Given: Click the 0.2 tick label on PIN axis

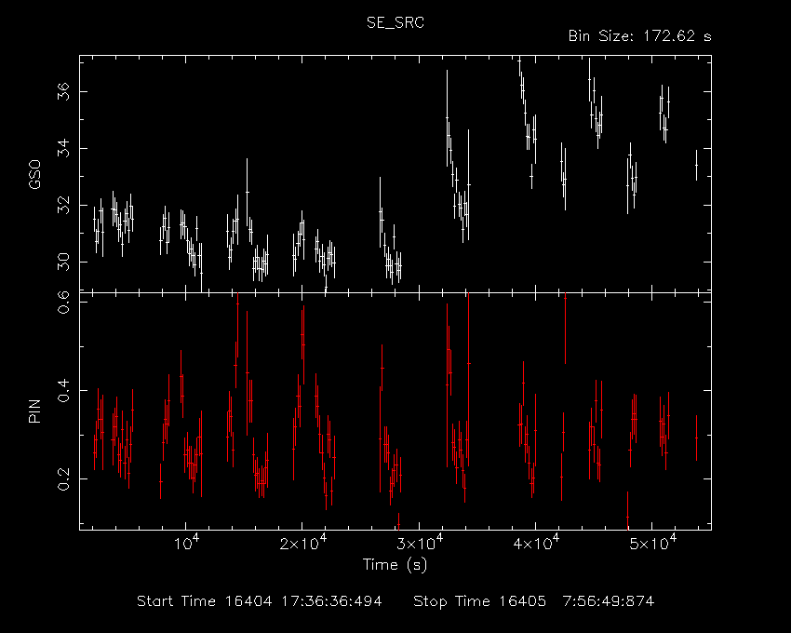Looking at the screenshot, I should 63,478.
